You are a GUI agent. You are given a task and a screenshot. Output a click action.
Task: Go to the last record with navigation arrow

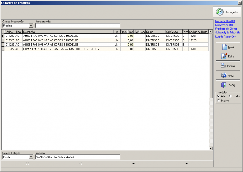tap(187, 163)
